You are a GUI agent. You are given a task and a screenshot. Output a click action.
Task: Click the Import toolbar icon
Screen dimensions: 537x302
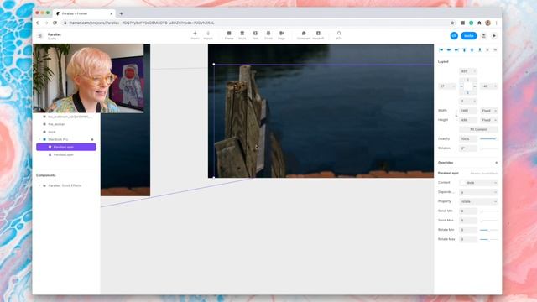(x=208, y=35)
